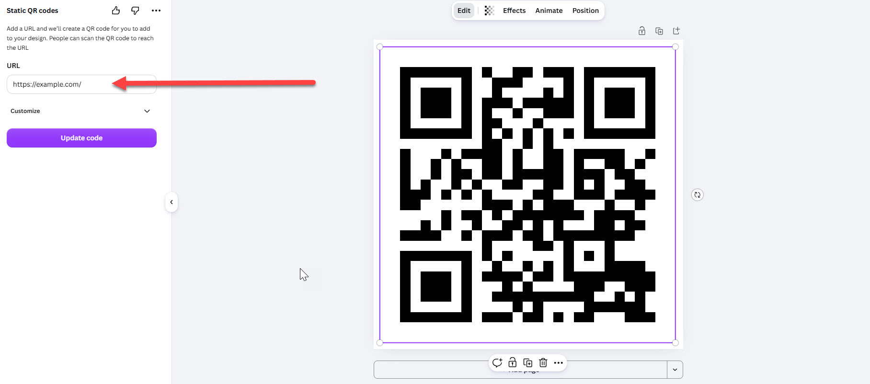Screen dimensions: 870x384
Task: Click the thumbs up icon in Static QR codes panel
Action: (x=116, y=11)
